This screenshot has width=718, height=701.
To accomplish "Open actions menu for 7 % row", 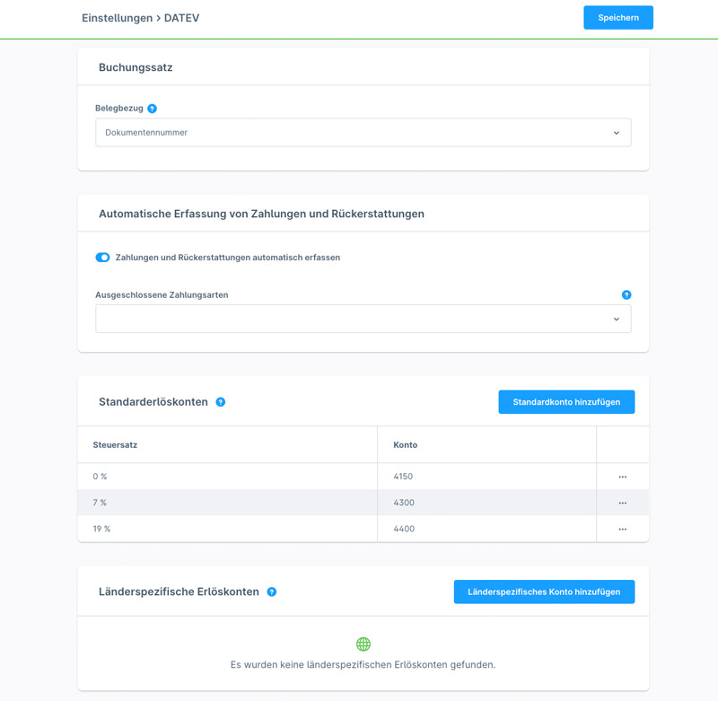I will [622, 503].
